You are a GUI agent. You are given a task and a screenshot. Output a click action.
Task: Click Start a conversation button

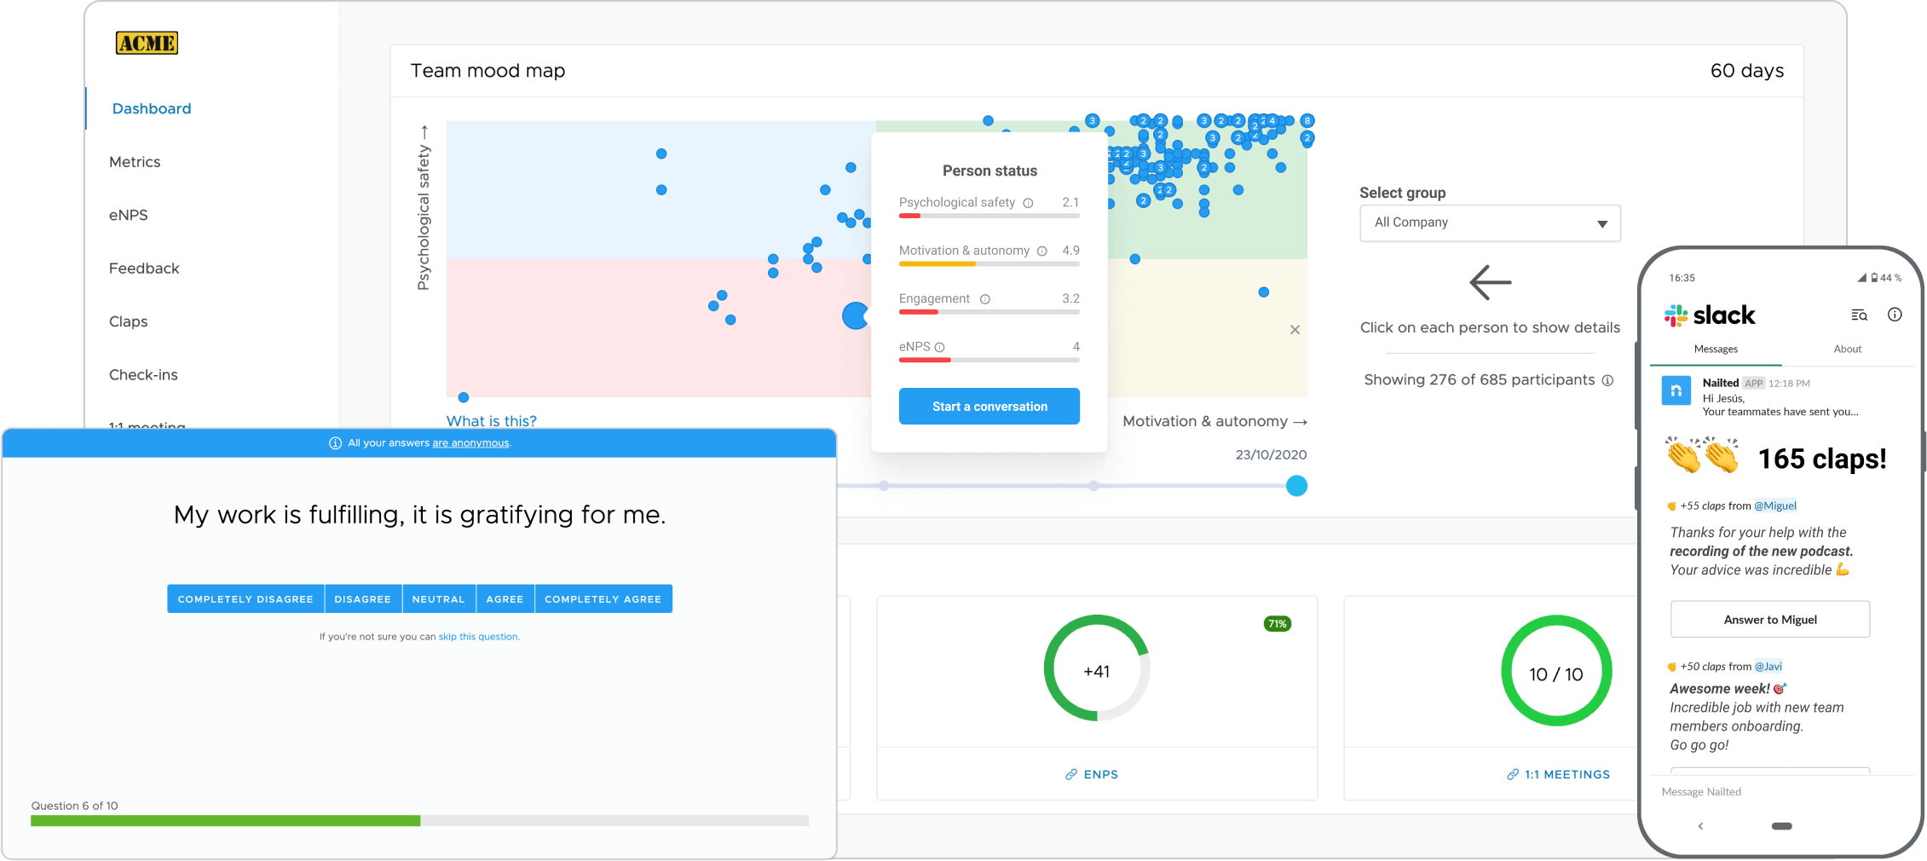(989, 407)
